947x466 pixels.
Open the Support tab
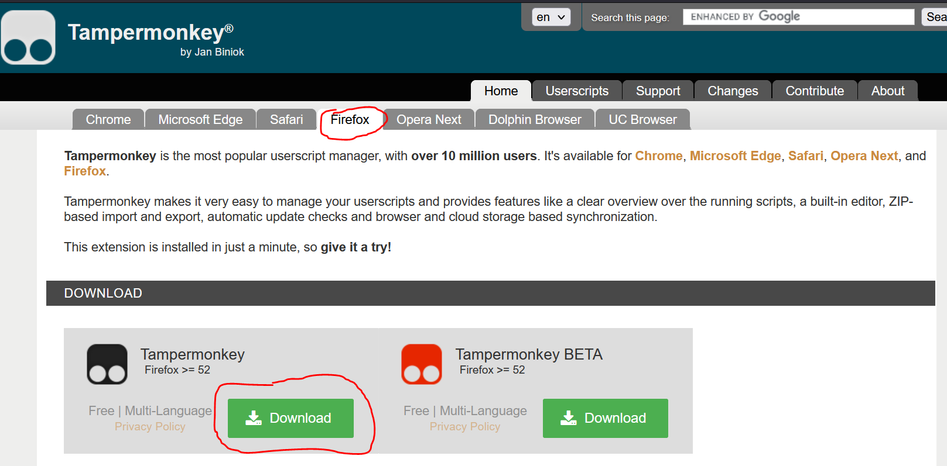pyautogui.click(x=658, y=91)
